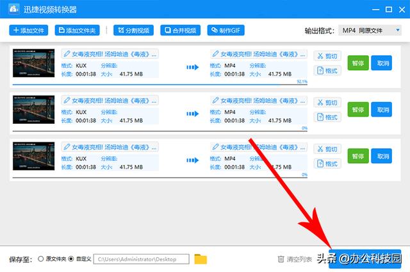Click 格式 for the first video
The height and width of the screenshot is (272, 410).
327,71
